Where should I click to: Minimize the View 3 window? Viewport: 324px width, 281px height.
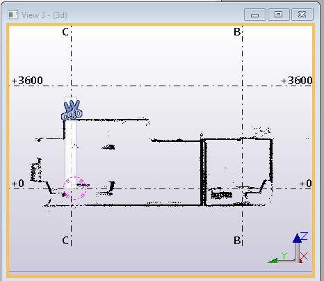coord(255,15)
